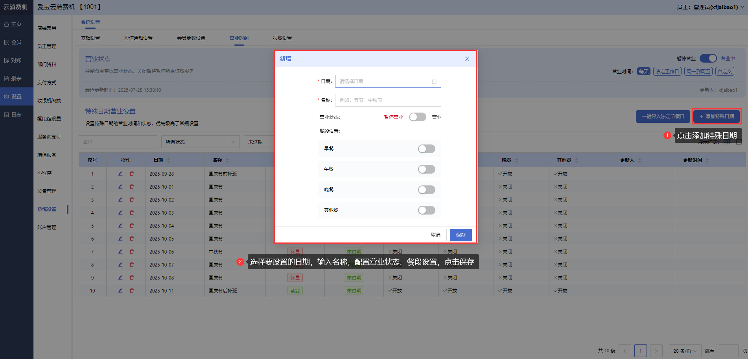Click the 日志 log sidebar icon
The image size is (748, 359).
[x=7, y=115]
